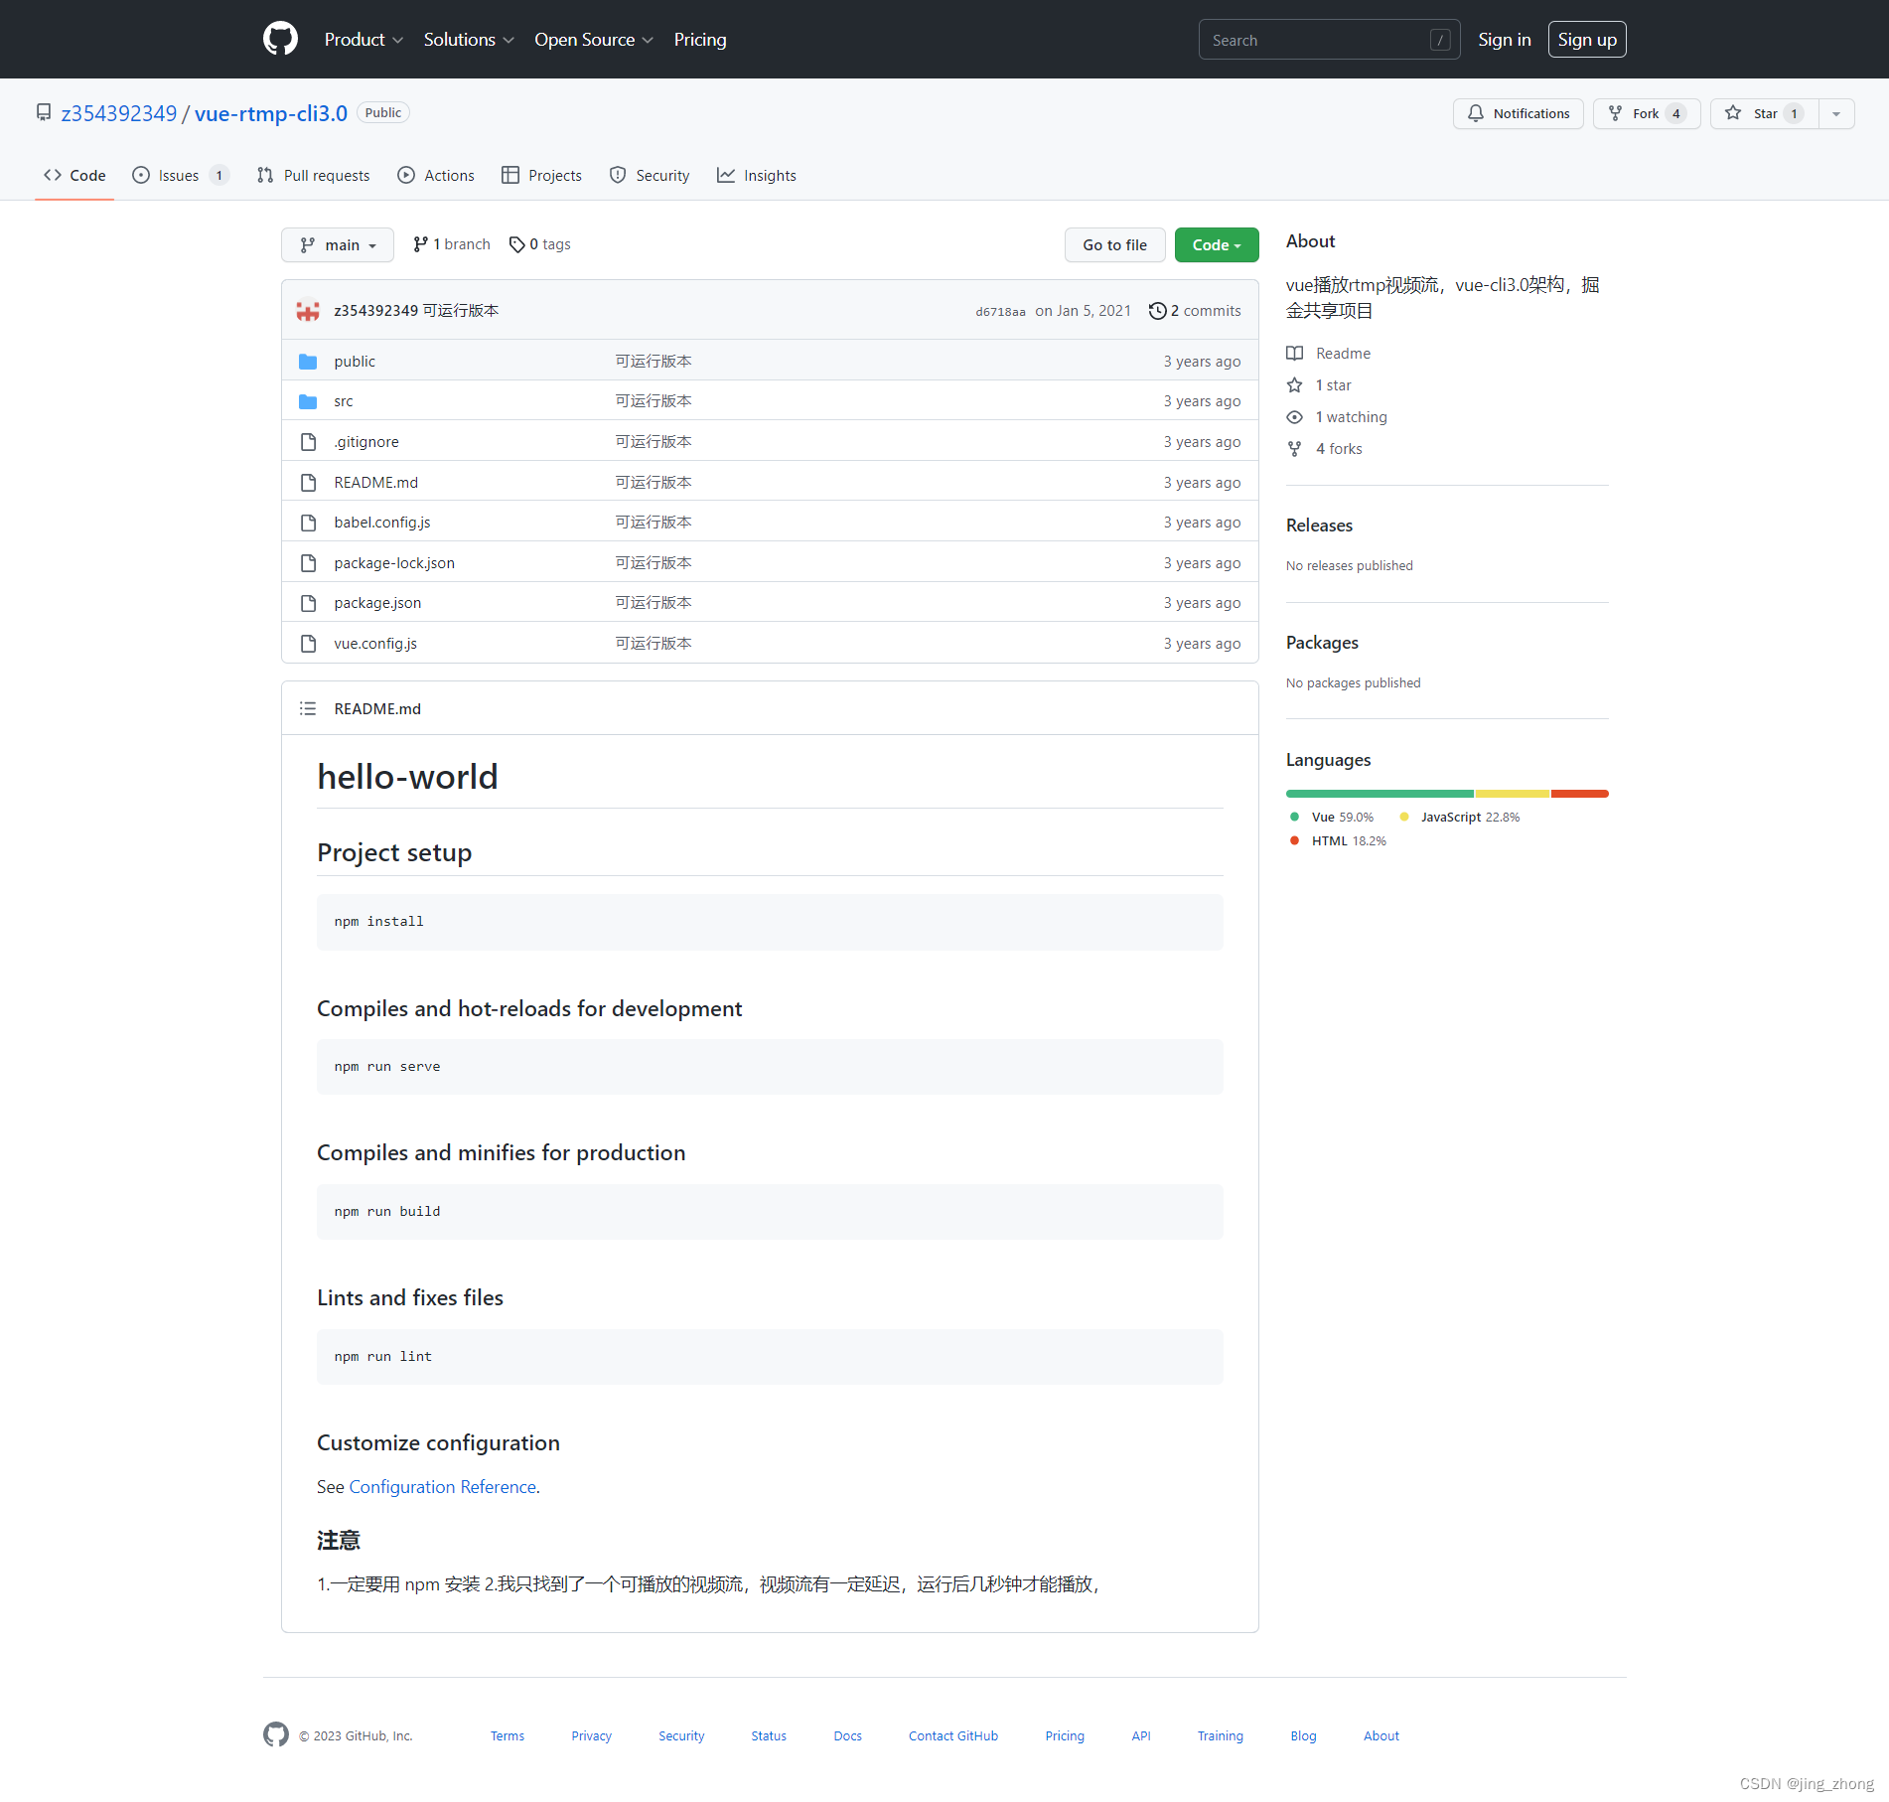Go to Pricing in the header
The width and height of the screenshot is (1889, 1802).
tap(700, 40)
